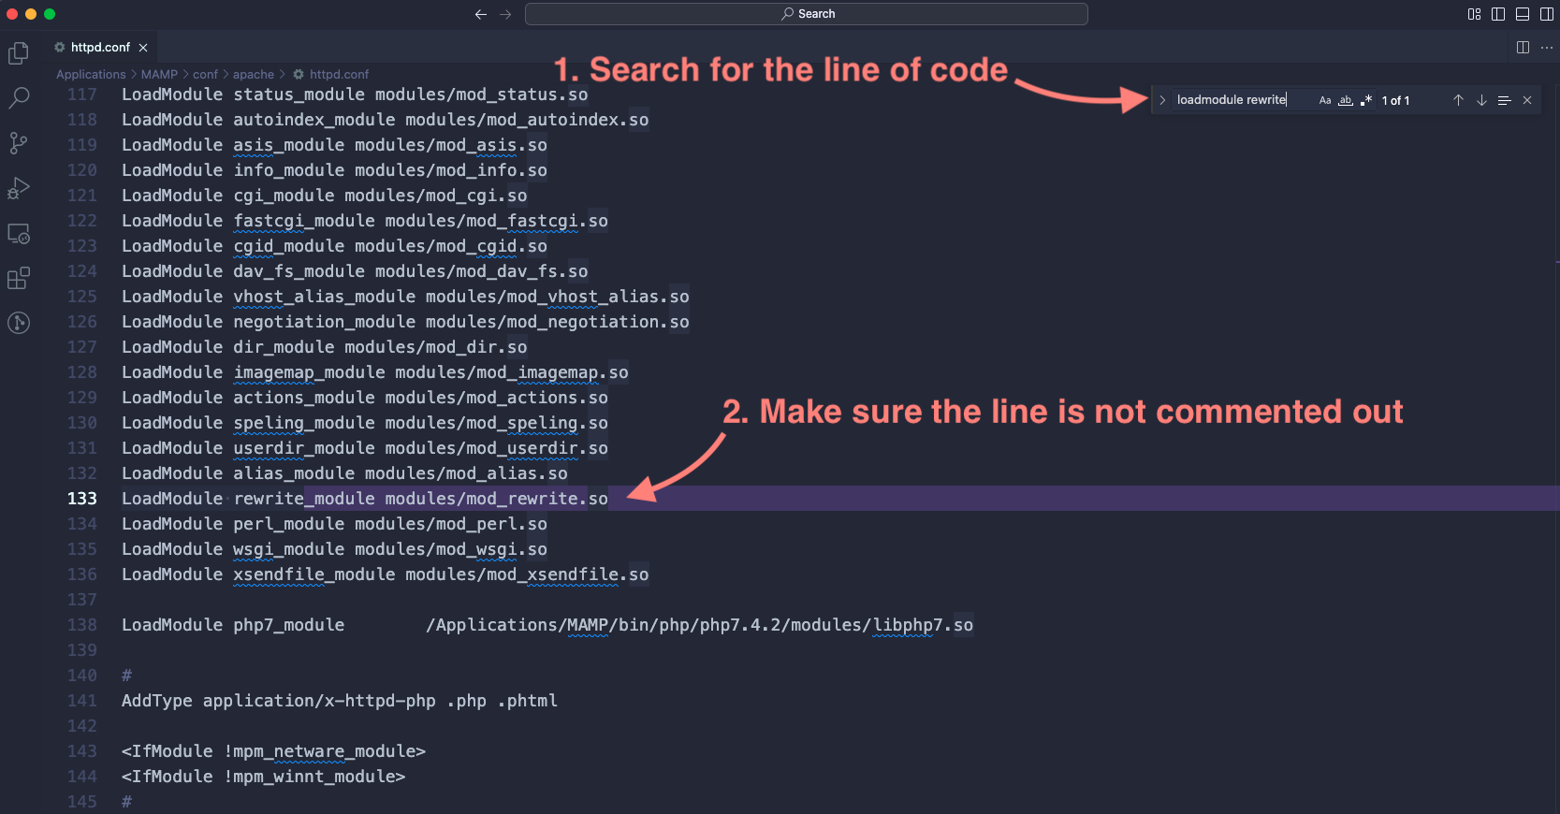Click the AddType application/x-httpd-php line

[340, 701]
